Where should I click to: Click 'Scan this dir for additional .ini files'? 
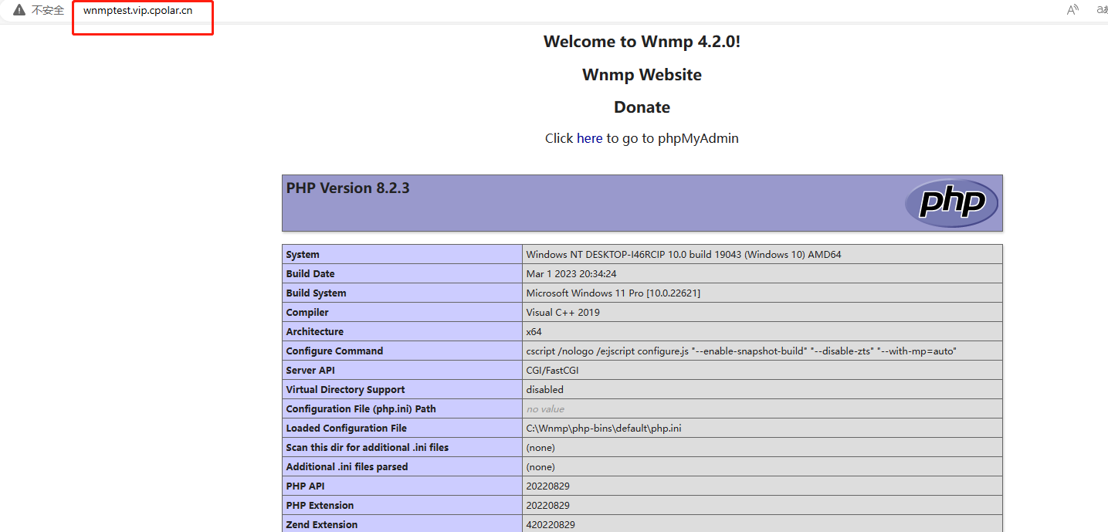coord(368,448)
